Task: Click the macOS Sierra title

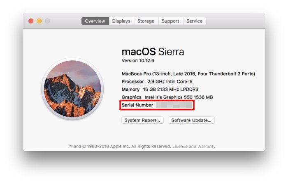Action: 153,52
